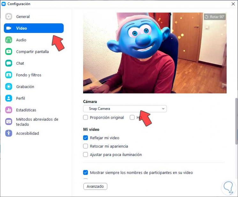Select the Audio headphones icon

coord(9,40)
